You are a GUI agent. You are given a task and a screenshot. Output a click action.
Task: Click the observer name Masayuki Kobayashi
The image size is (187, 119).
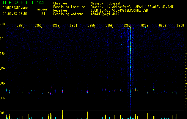tap(107, 3)
